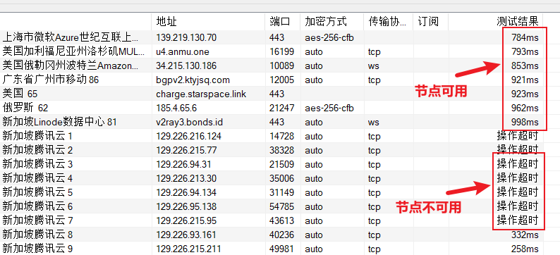This screenshot has width=560, height=255.
Task: Click 操作超时 result for 新加坡腾讯云 1
Action: [x=518, y=136]
